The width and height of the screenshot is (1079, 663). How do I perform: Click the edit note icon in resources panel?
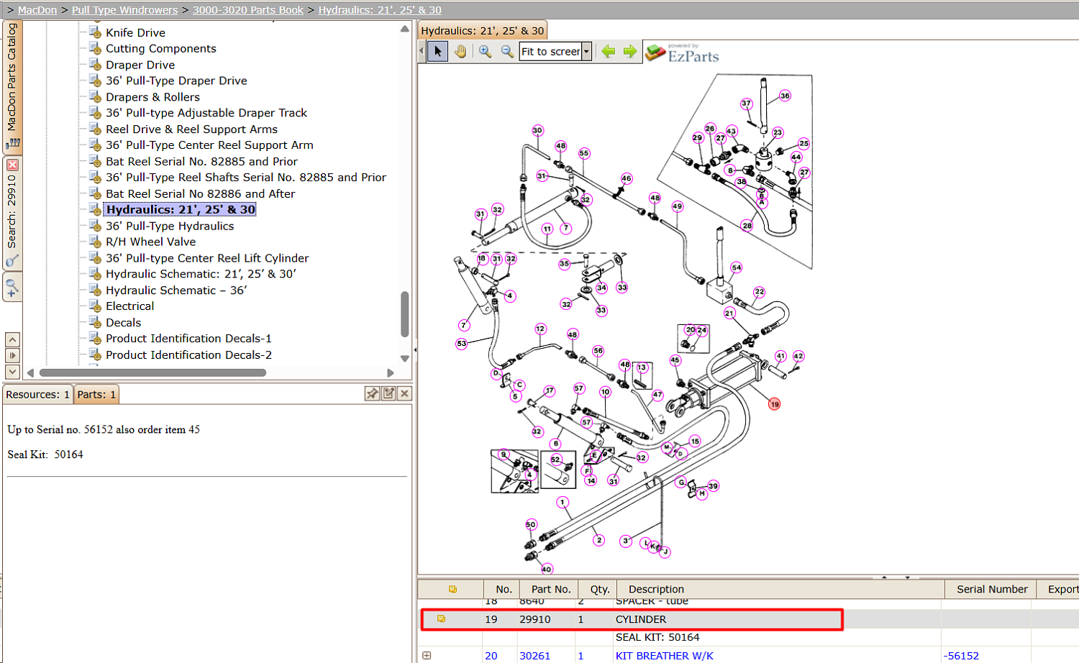click(x=388, y=393)
